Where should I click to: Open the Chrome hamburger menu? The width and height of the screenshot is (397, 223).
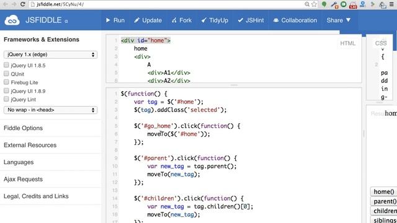point(391,4)
